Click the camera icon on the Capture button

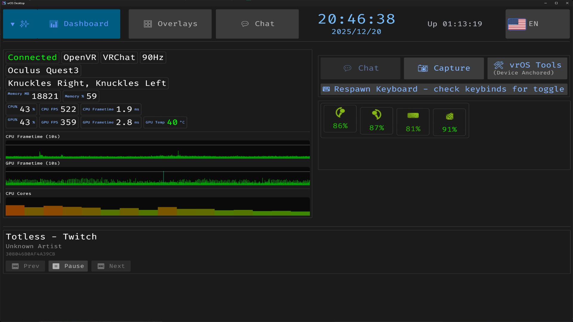423,68
